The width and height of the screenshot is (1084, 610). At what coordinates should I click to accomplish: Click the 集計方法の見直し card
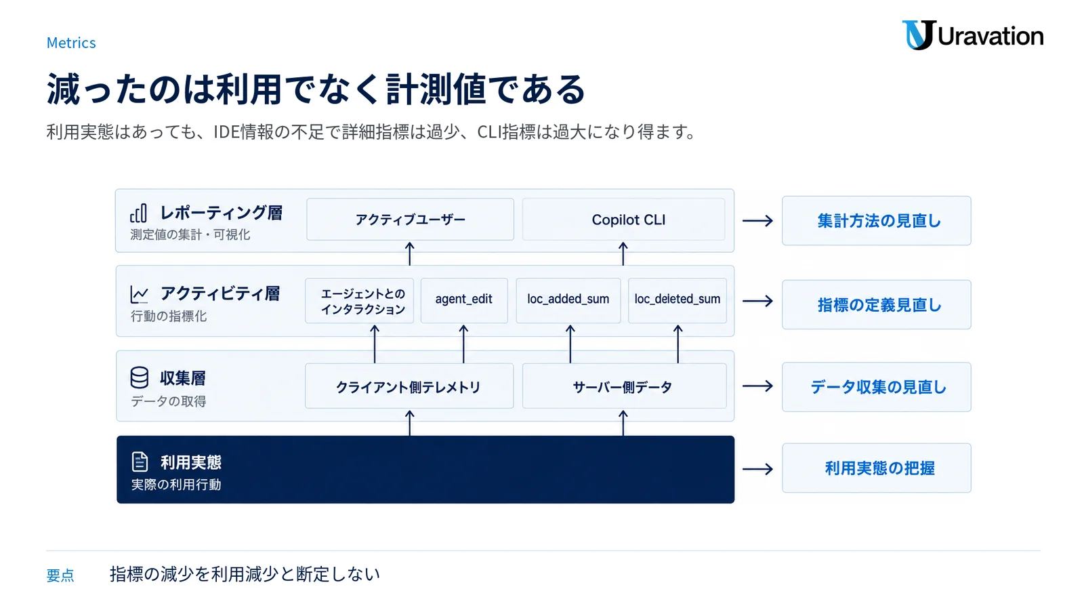click(877, 221)
